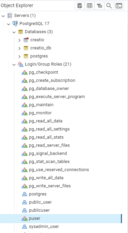Click the postgres login role icon

[25, 194]
